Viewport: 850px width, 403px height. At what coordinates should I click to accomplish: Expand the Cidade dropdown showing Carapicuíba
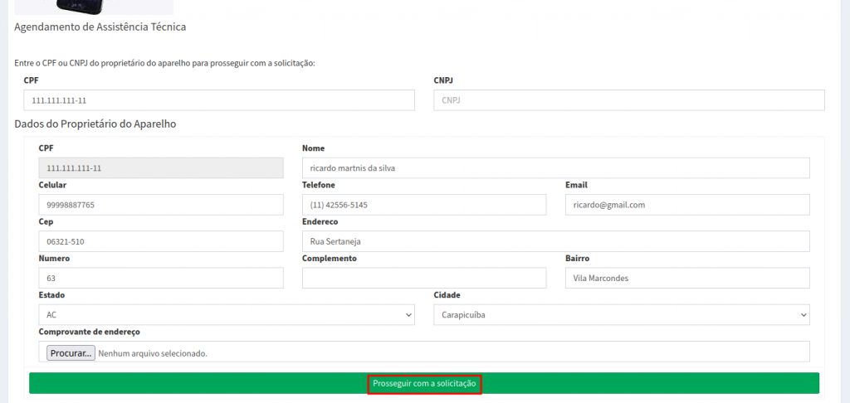[621, 315]
